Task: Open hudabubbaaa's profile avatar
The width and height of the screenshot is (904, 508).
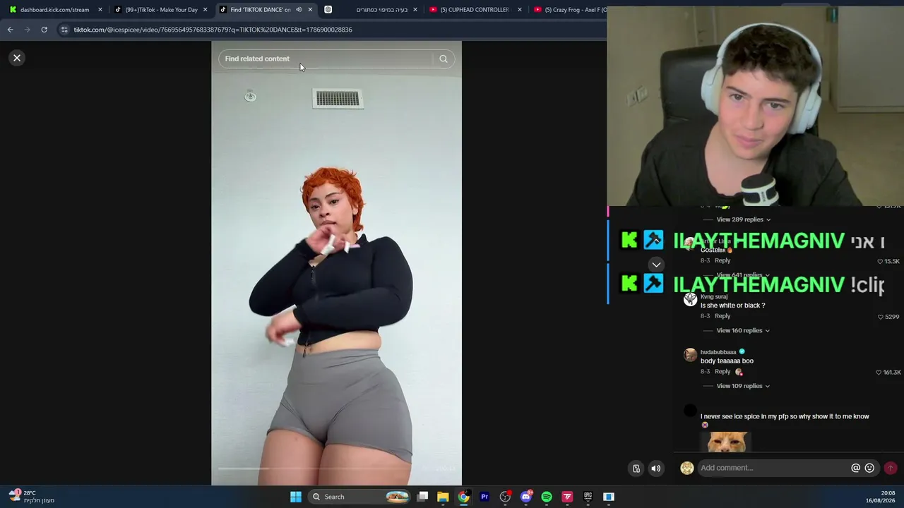Action: tap(690, 355)
